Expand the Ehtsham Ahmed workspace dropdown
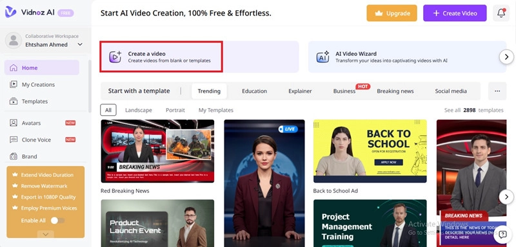Screen dimensions: 516x247 (80, 44)
